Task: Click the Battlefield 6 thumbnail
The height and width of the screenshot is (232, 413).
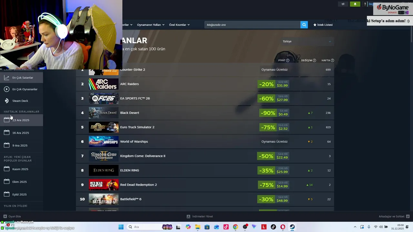Action: click(104, 199)
